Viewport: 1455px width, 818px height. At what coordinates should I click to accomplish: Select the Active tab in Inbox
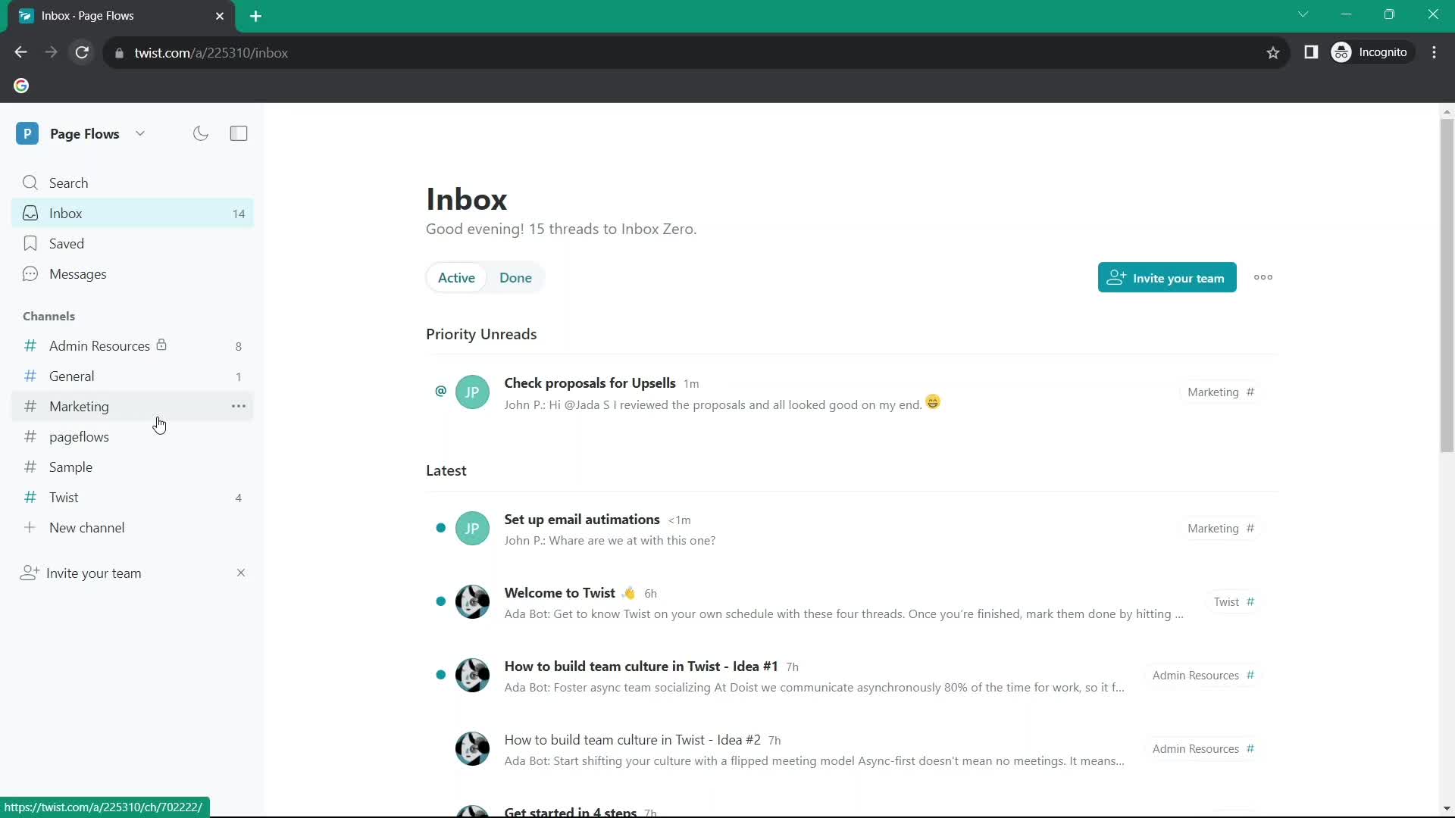coord(455,278)
